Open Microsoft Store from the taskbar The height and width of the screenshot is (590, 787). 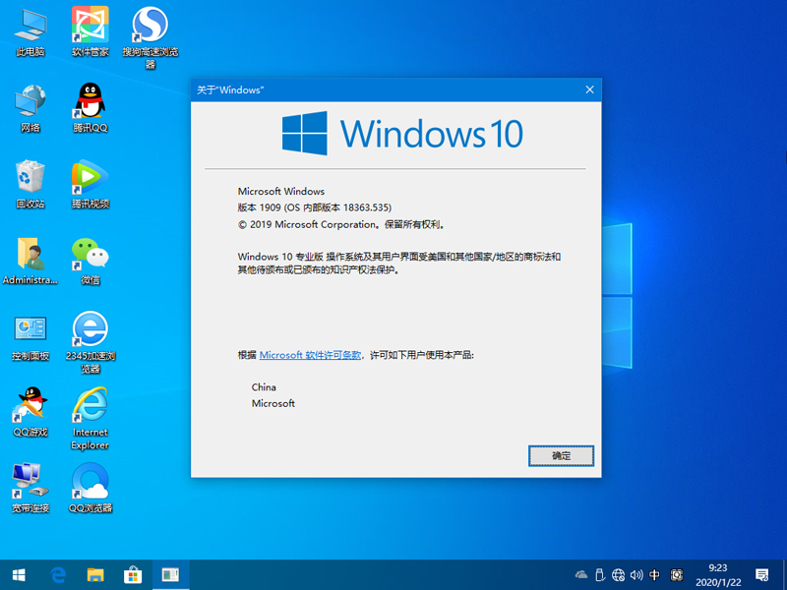[132, 574]
